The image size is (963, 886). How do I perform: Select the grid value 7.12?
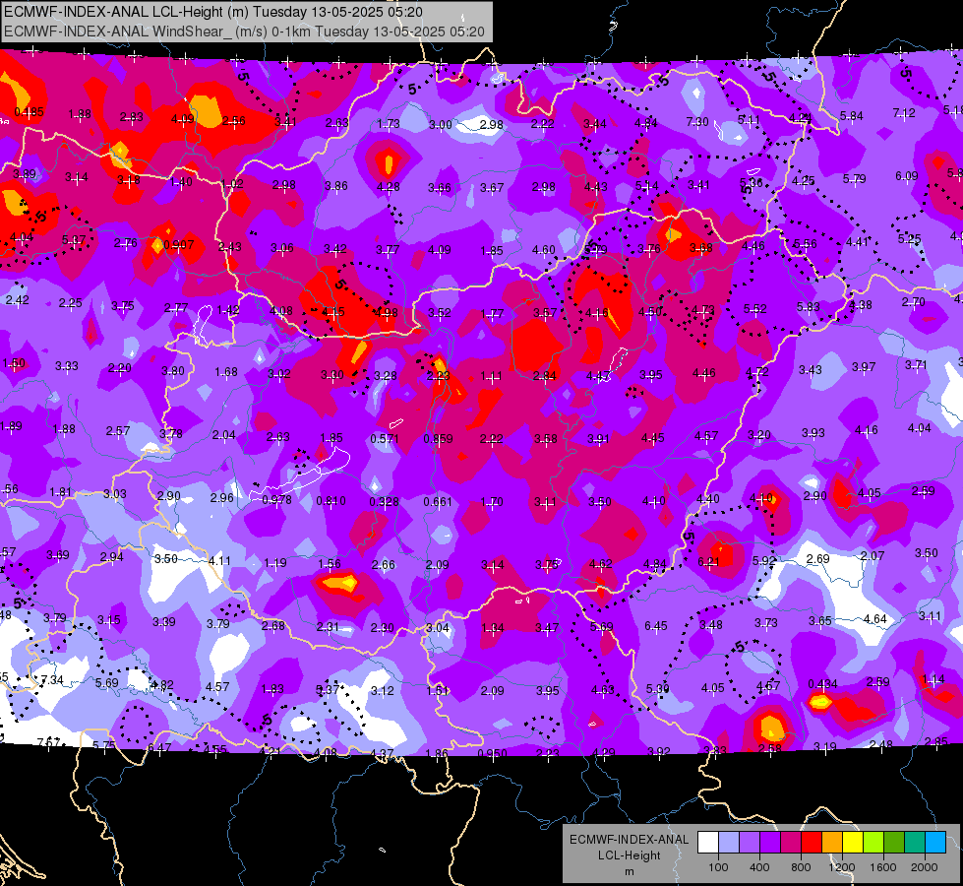[904, 113]
